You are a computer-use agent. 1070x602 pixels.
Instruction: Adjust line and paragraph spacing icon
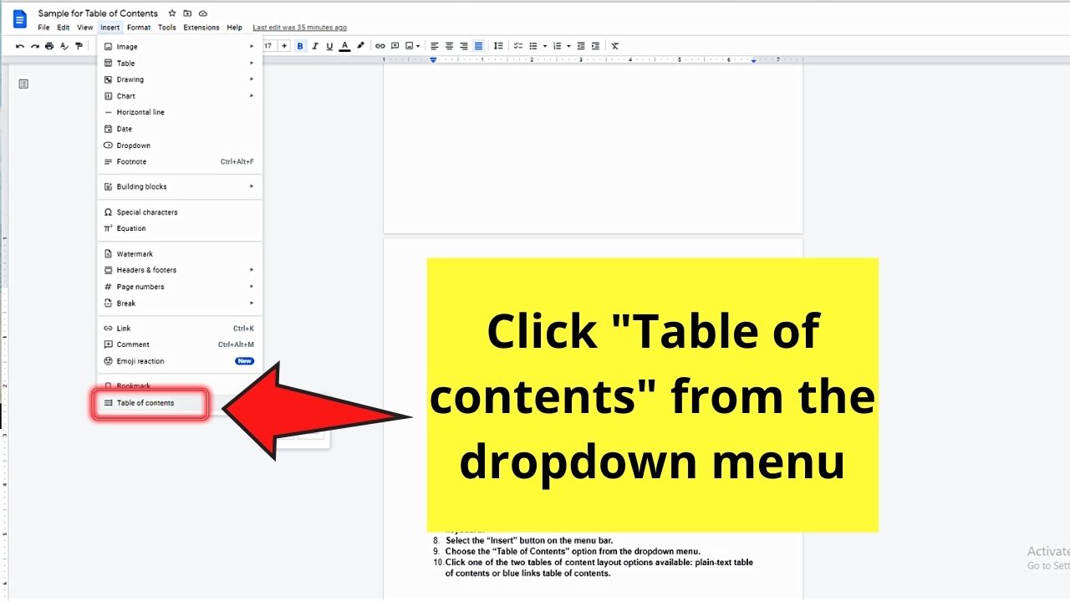tap(498, 45)
